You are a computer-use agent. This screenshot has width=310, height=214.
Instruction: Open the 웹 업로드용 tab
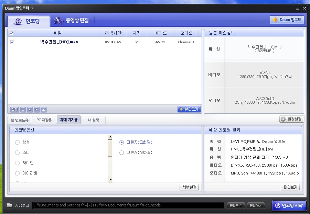[19, 120]
